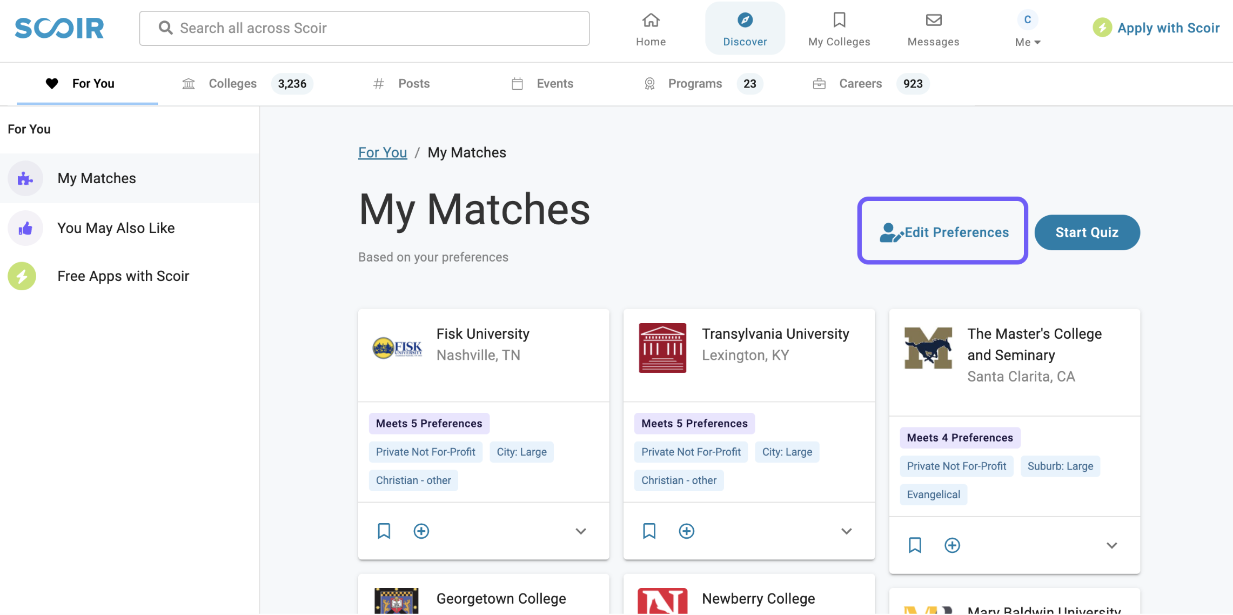Bookmark Transylvania University

(x=649, y=531)
